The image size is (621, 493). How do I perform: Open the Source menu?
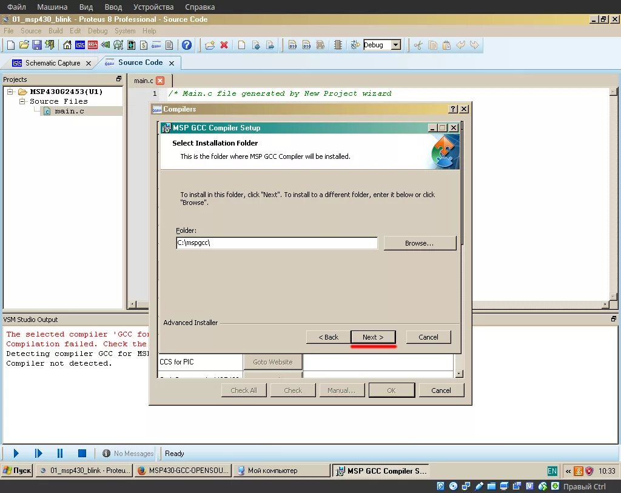point(31,31)
